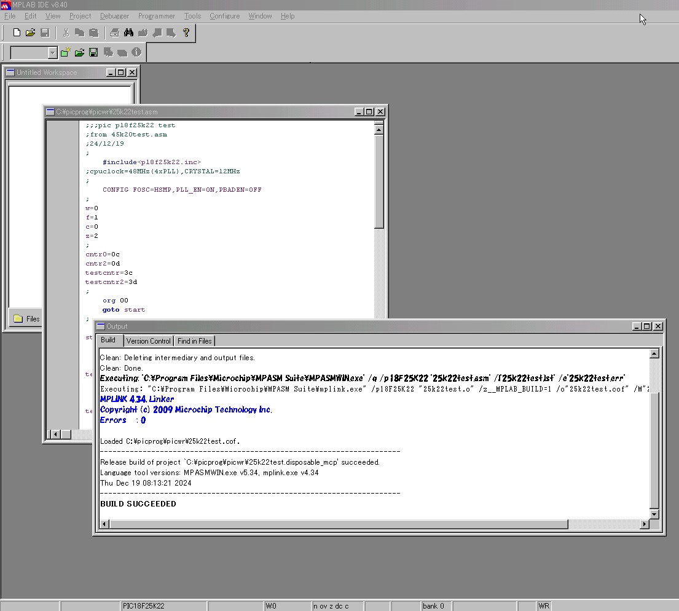Image resolution: width=679 pixels, height=611 pixels.
Task: Switch to the Find in Files tab
Action: click(194, 341)
